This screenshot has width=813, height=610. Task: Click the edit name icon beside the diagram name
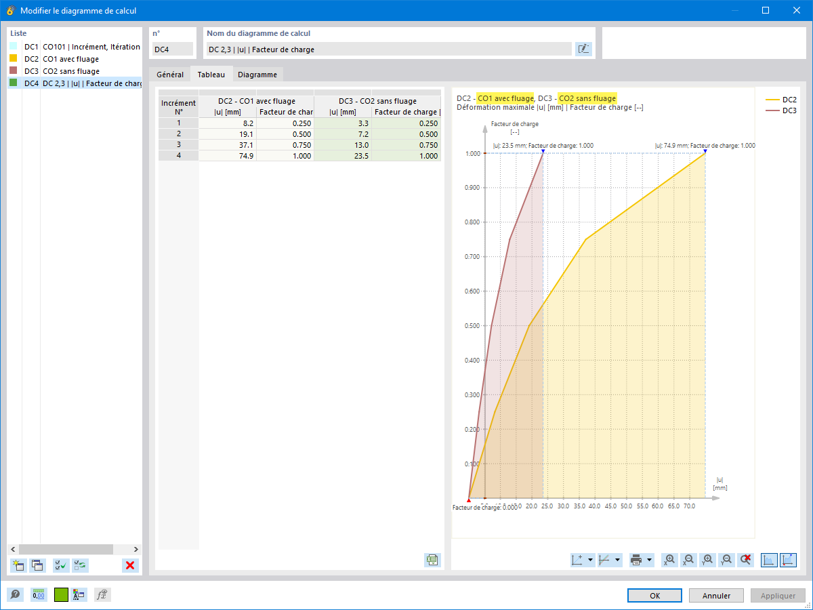[583, 49]
